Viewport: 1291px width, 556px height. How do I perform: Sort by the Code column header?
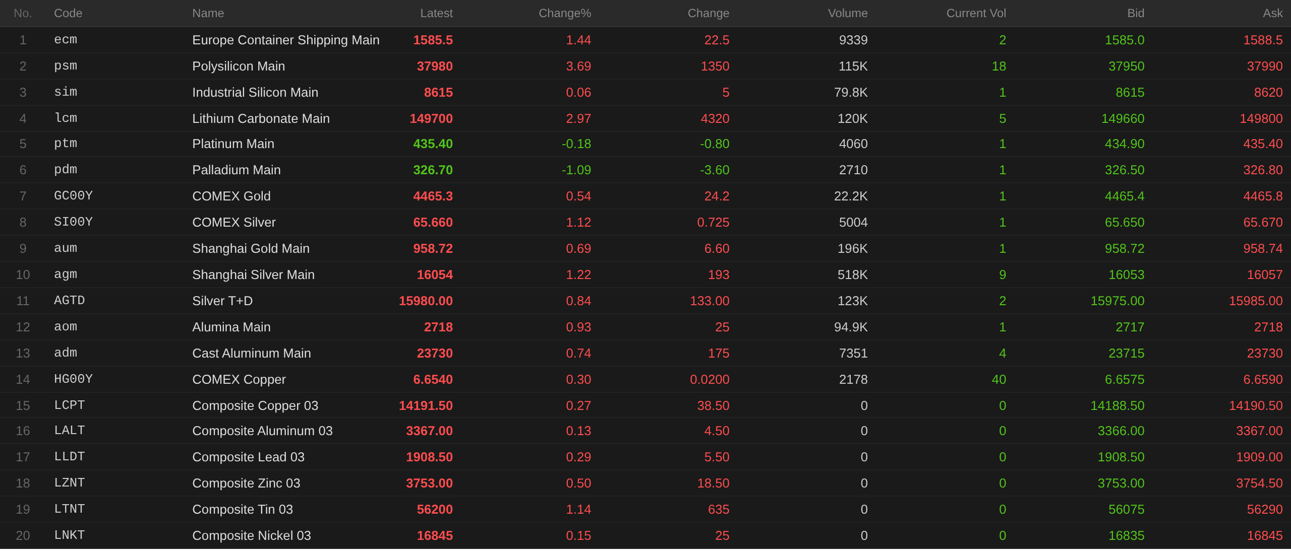(x=68, y=13)
